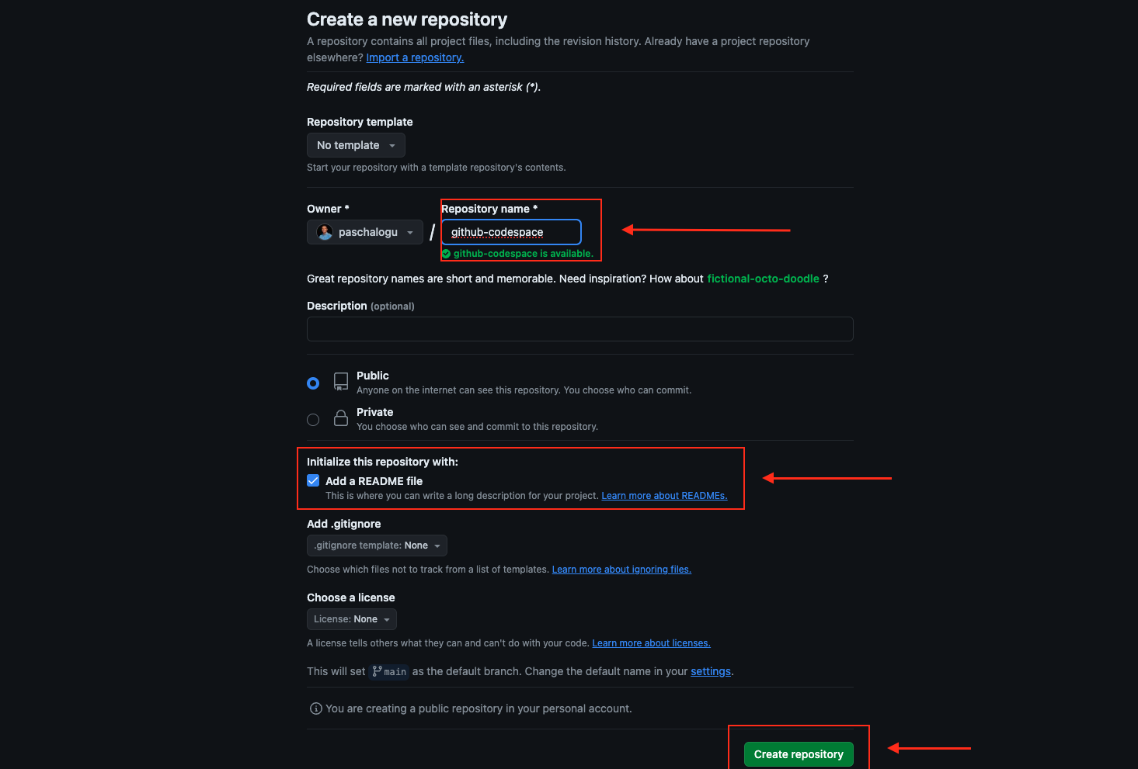
Task: Open the paschalogu owner dropdown
Action: coord(364,231)
